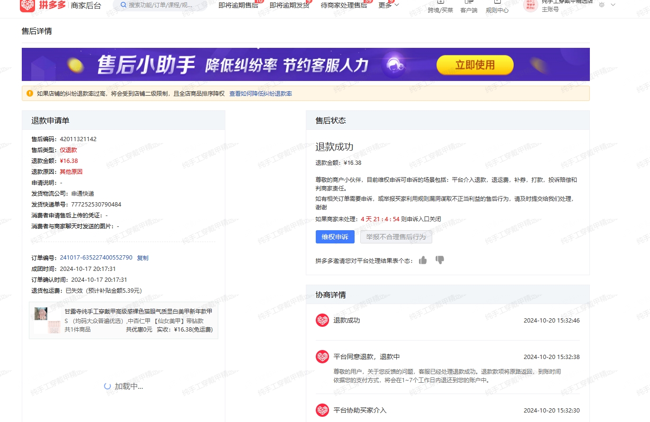
Task: Click the shop avatar icon
Action: coord(530,5)
